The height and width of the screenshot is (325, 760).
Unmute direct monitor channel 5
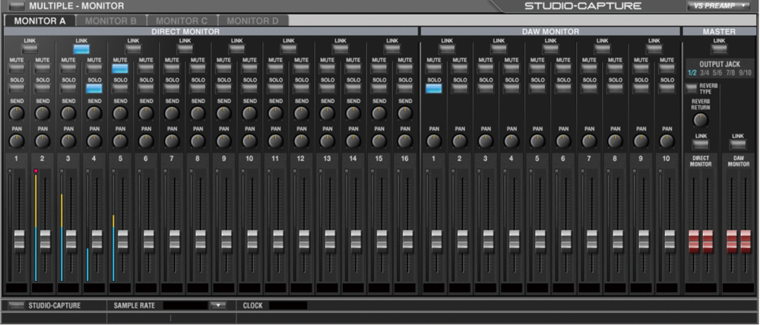pos(120,68)
